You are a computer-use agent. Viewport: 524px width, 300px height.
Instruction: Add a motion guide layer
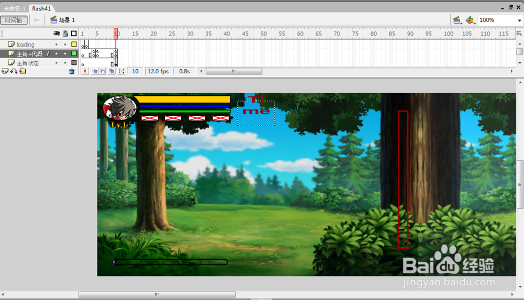pyautogui.click(x=14, y=71)
